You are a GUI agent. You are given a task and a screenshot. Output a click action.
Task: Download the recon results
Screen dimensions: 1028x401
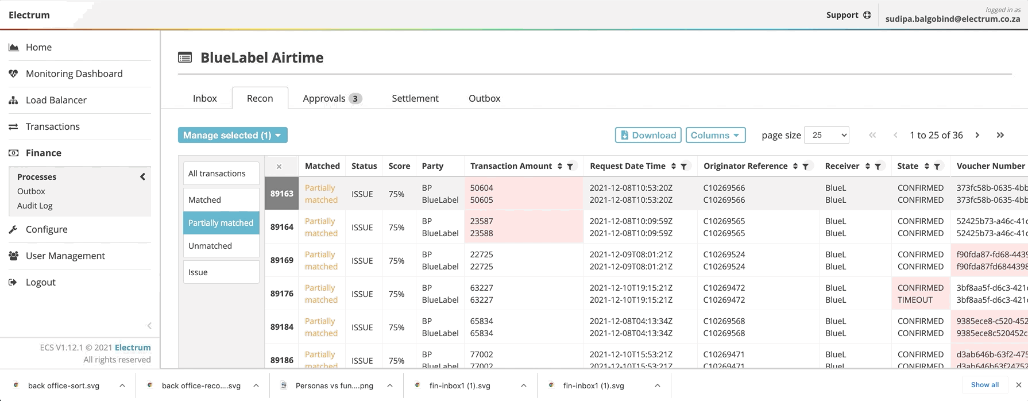pyautogui.click(x=648, y=135)
